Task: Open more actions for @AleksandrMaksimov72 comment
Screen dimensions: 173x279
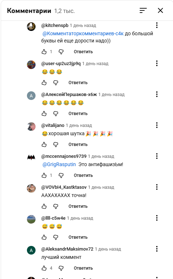Action: click(157, 249)
